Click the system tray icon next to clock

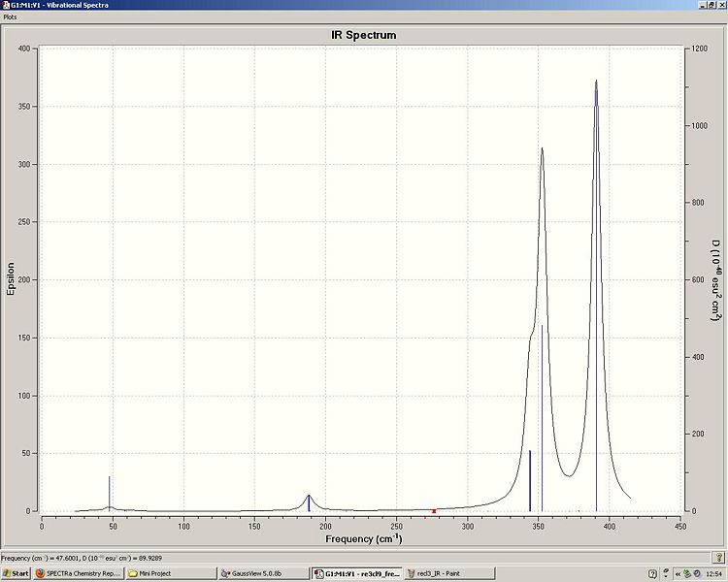(697, 574)
